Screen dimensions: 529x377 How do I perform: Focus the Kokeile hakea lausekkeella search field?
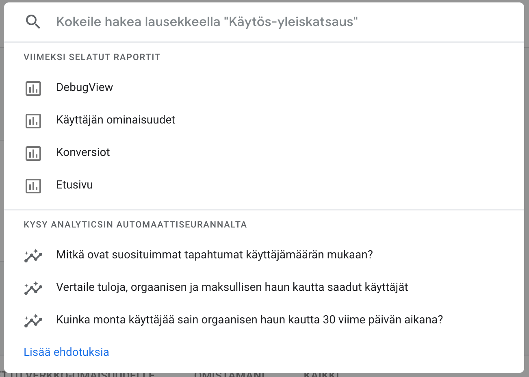284,22
